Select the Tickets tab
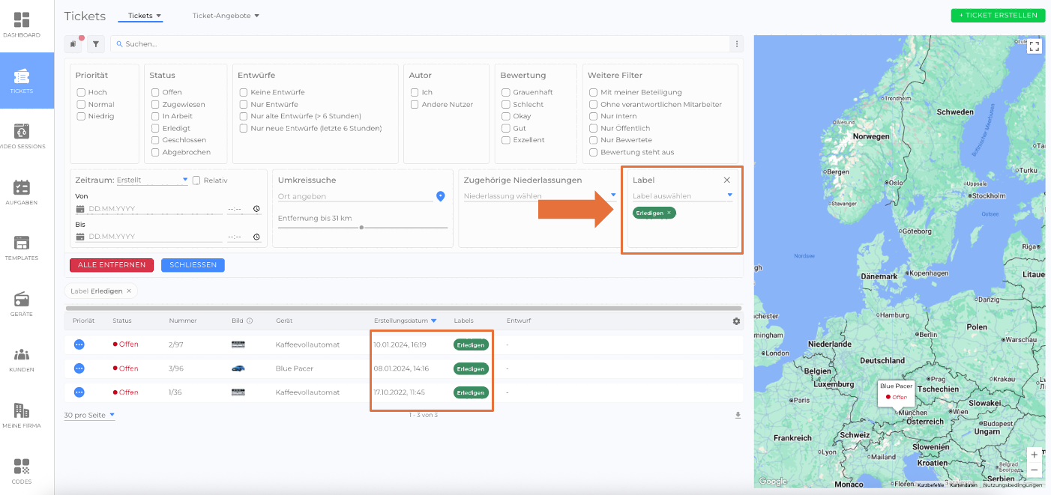This screenshot has height=495, width=1051. click(x=144, y=16)
